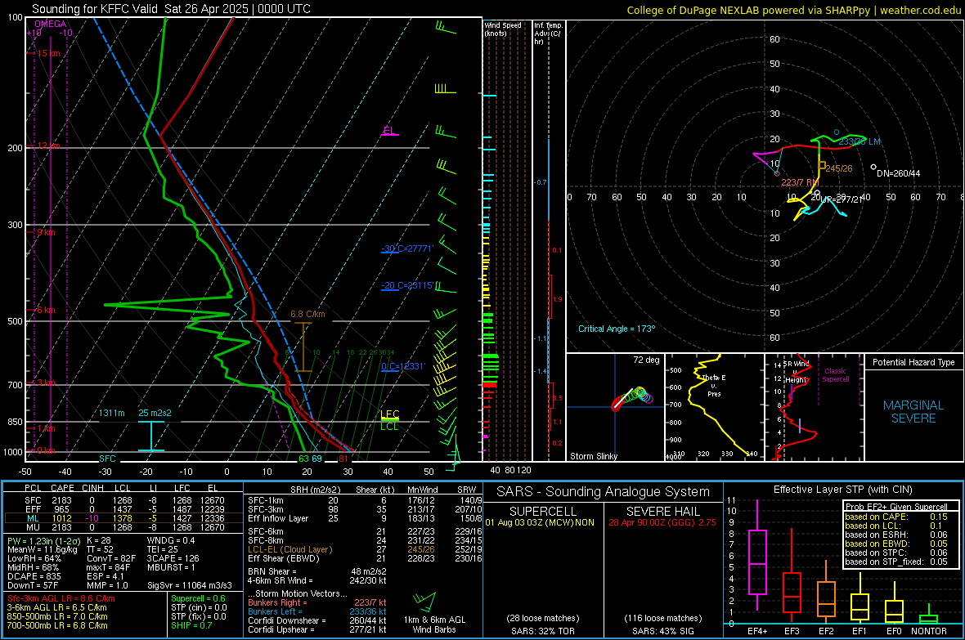
Task: Click the Critical Angle = 173° text
Action: (617, 329)
